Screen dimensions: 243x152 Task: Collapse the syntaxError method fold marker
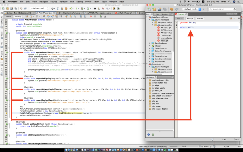click(9, 53)
